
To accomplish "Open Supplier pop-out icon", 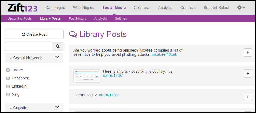I will click(x=57, y=108).
